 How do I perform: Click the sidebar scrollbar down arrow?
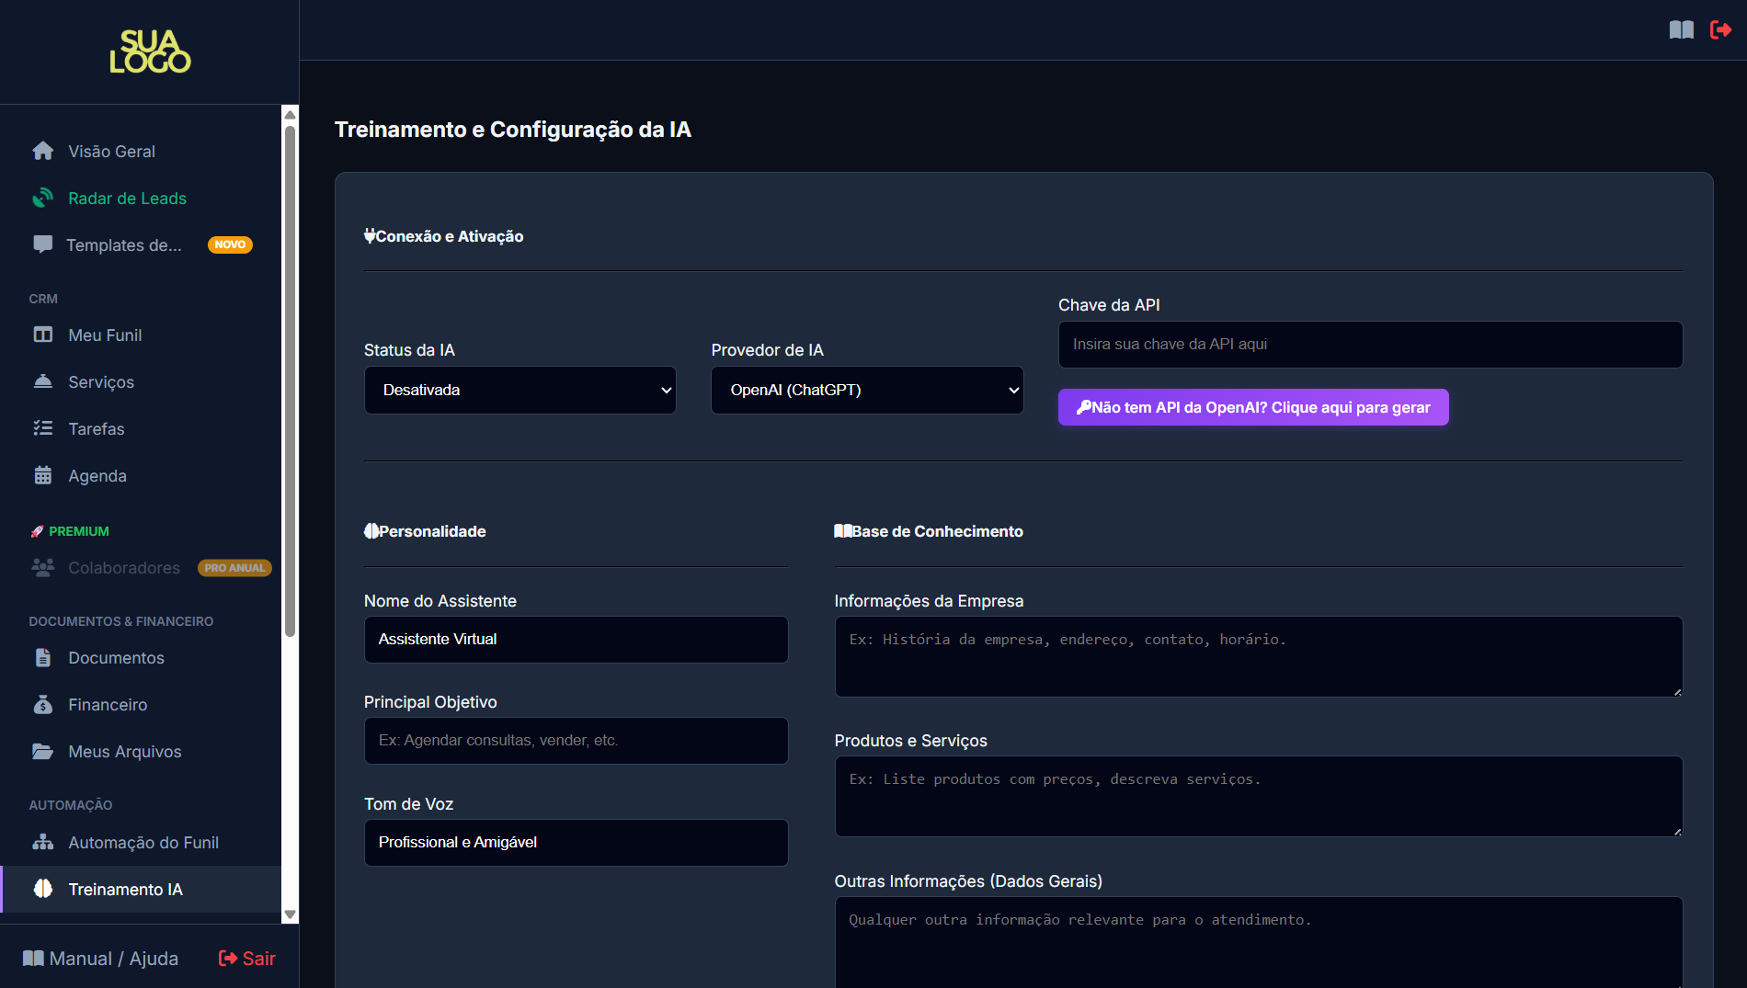click(290, 914)
